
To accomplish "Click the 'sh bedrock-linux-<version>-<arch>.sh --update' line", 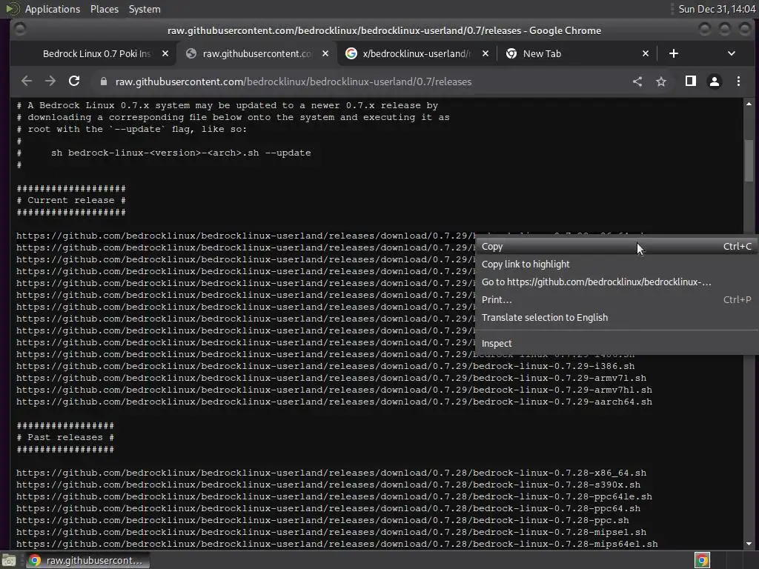I will pyautogui.click(x=181, y=153).
